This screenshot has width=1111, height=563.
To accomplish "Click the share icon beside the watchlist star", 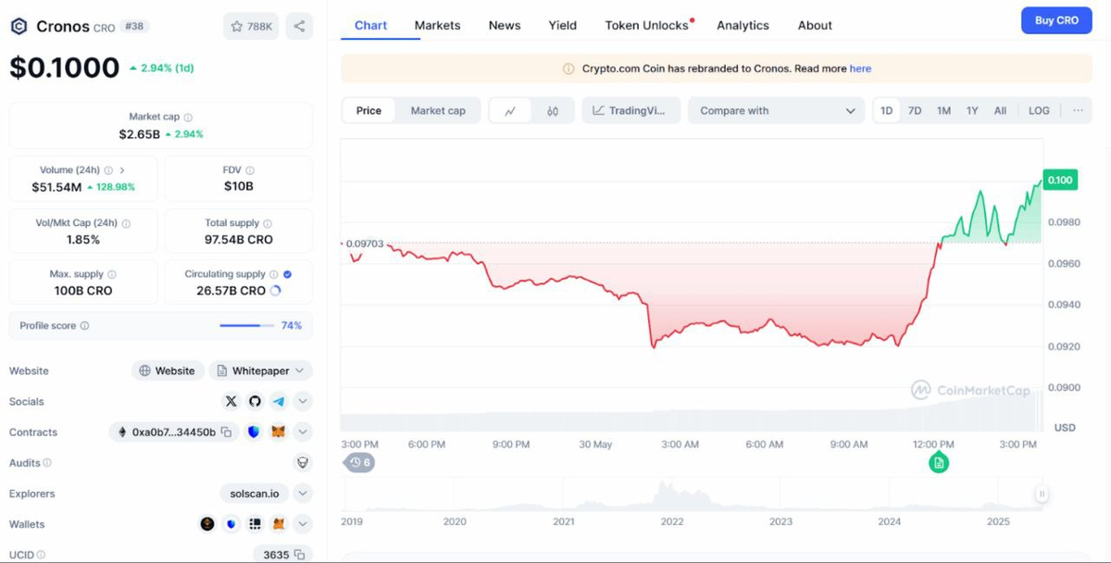I will 299,26.
